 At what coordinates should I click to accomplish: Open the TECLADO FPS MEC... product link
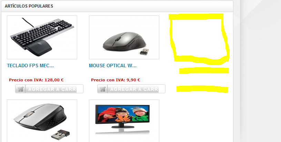30,66
